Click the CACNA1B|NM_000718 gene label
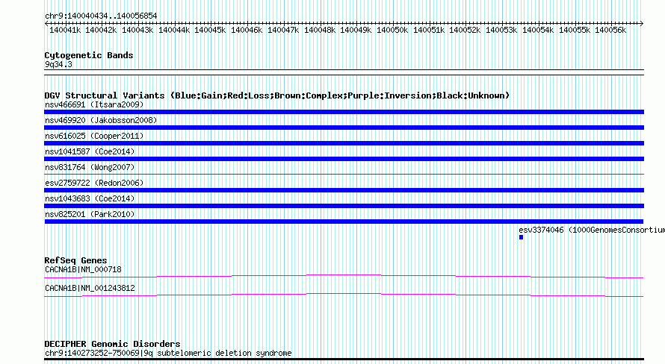The image size is (665, 364). click(83, 269)
